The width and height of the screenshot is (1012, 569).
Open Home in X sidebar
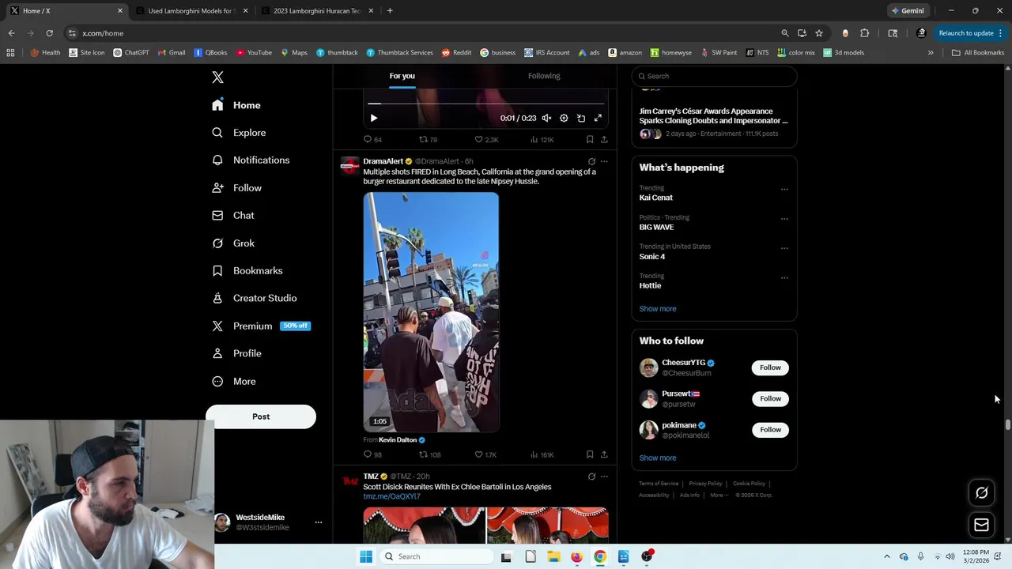click(x=236, y=105)
